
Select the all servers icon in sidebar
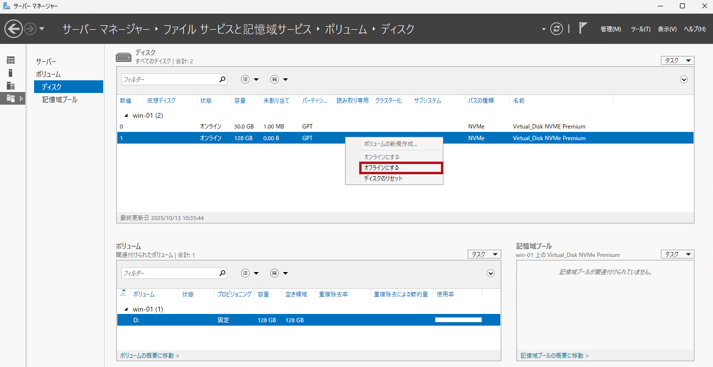tap(11, 86)
